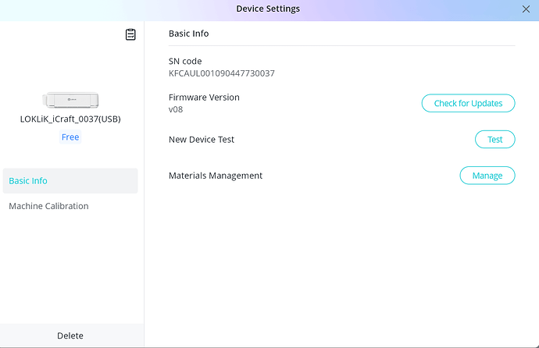
Task: Click the blue Free status badge
Action: point(70,137)
